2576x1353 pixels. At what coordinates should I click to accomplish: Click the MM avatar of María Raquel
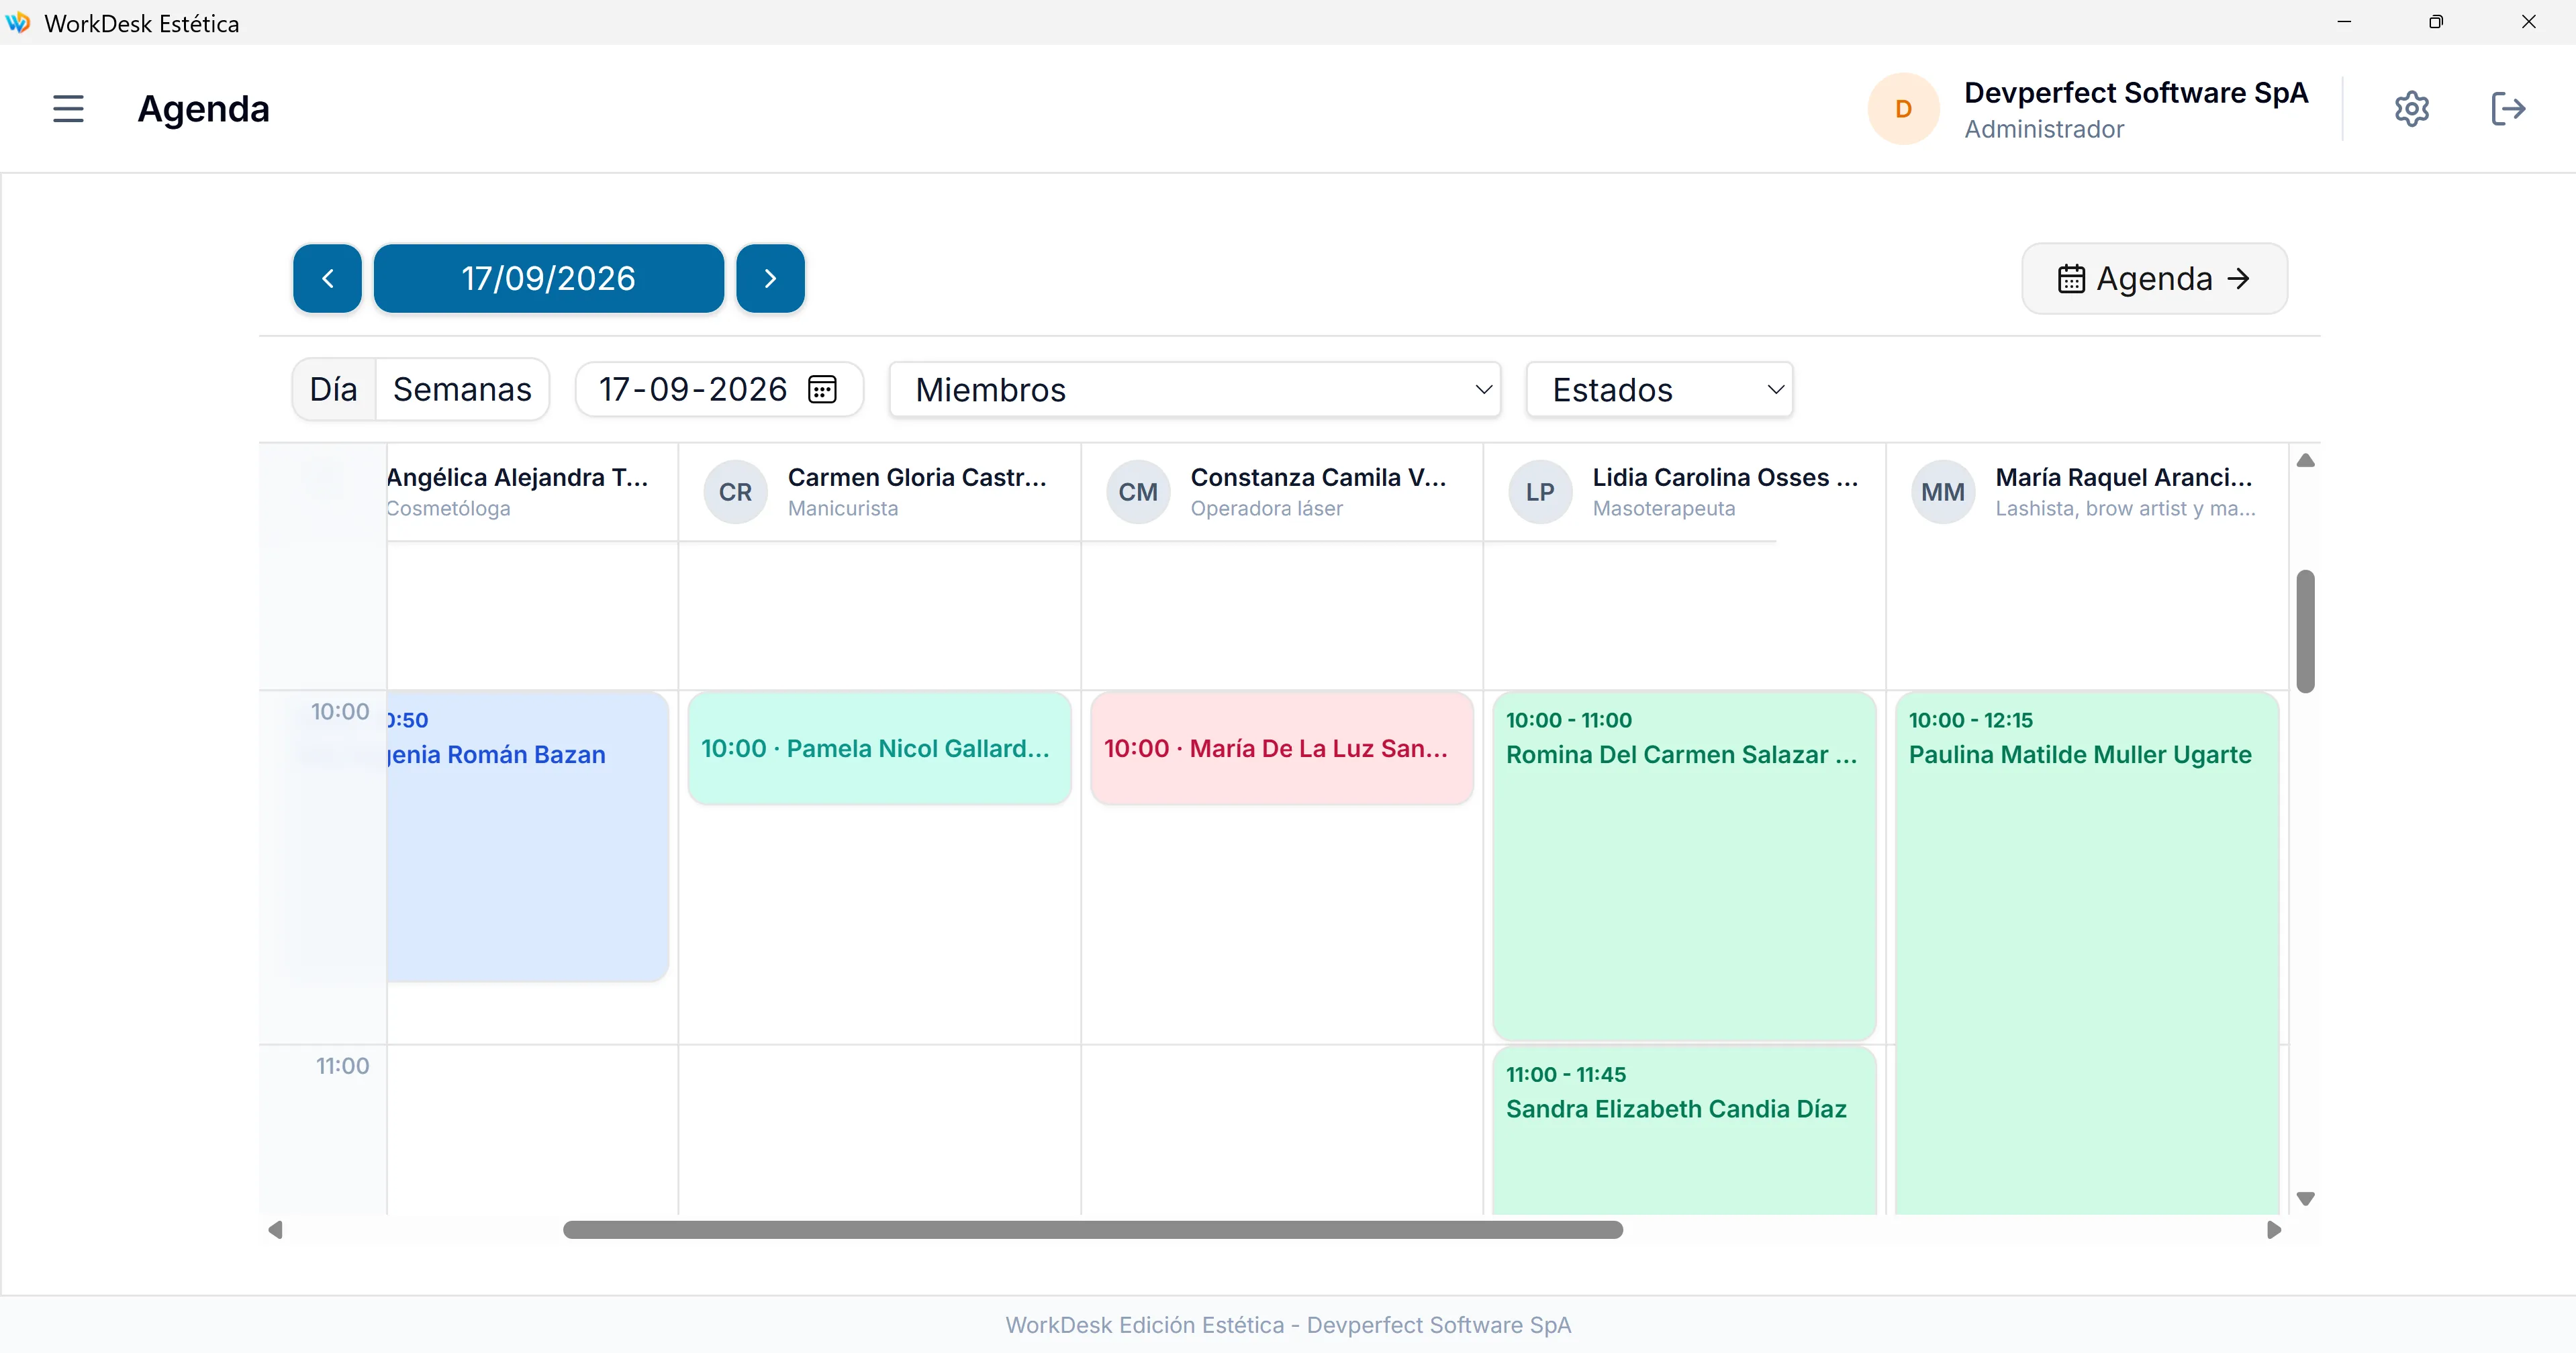[x=1943, y=492]
